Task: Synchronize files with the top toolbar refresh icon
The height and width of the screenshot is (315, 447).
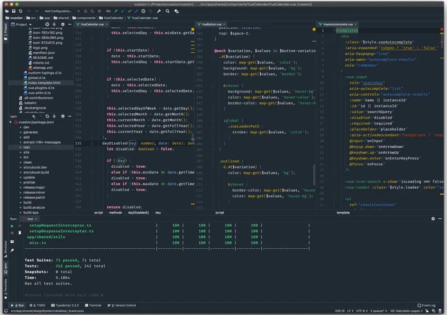Action: coord(20,11)
